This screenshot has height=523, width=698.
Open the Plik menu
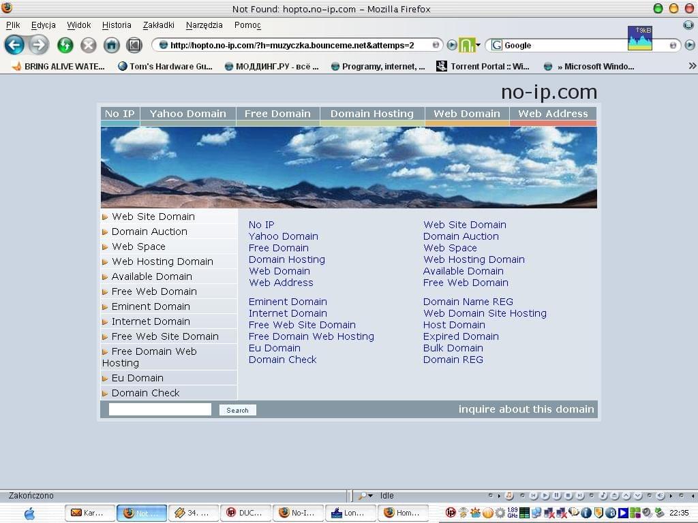[x=13, y=25]
